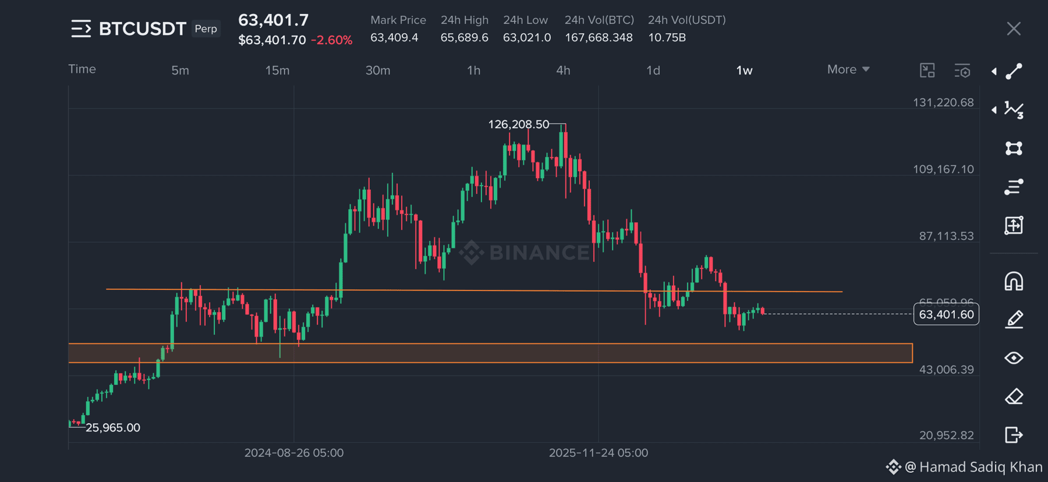Select the rectangle shape drawing tool

coord(1014,148)
